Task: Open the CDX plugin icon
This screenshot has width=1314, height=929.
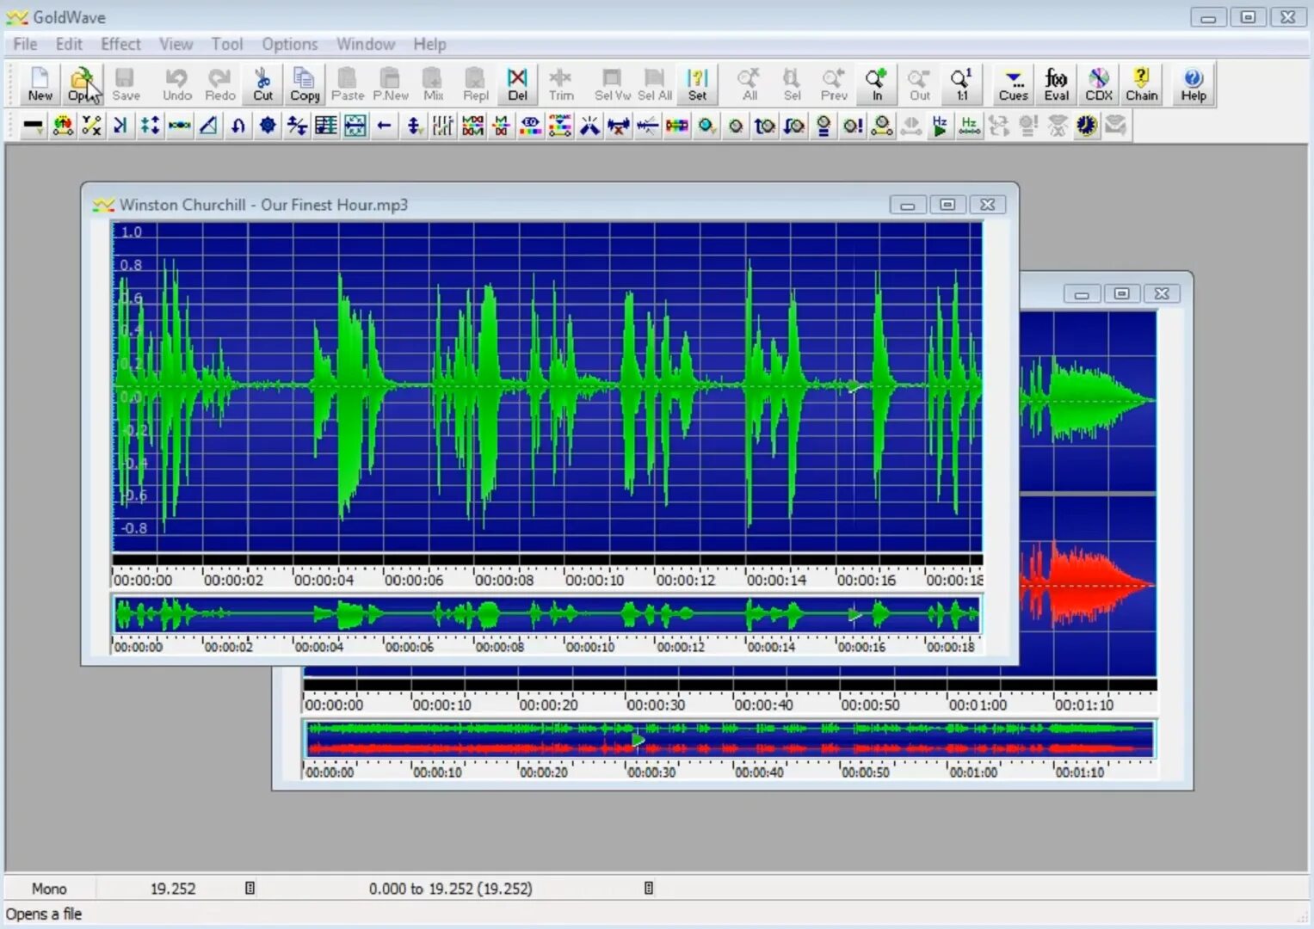Action: [1098, 83]
